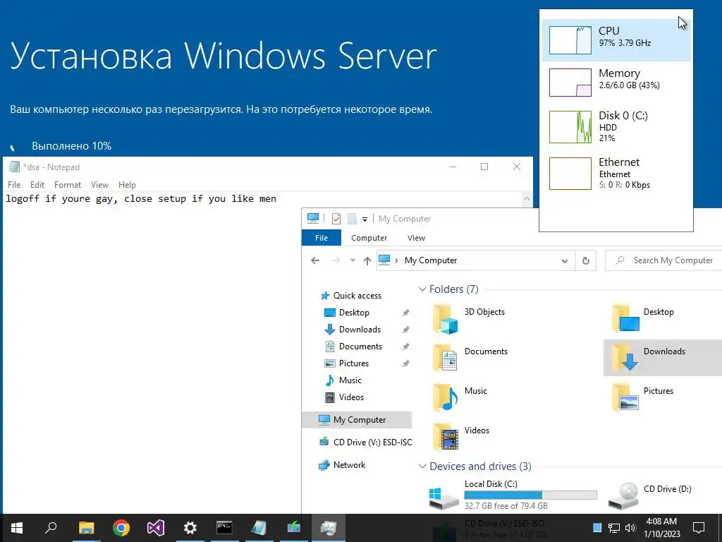Open Command Prompt from taskbar
The height and width of the screenshot is (542, 722).
[x=224, y=528]
